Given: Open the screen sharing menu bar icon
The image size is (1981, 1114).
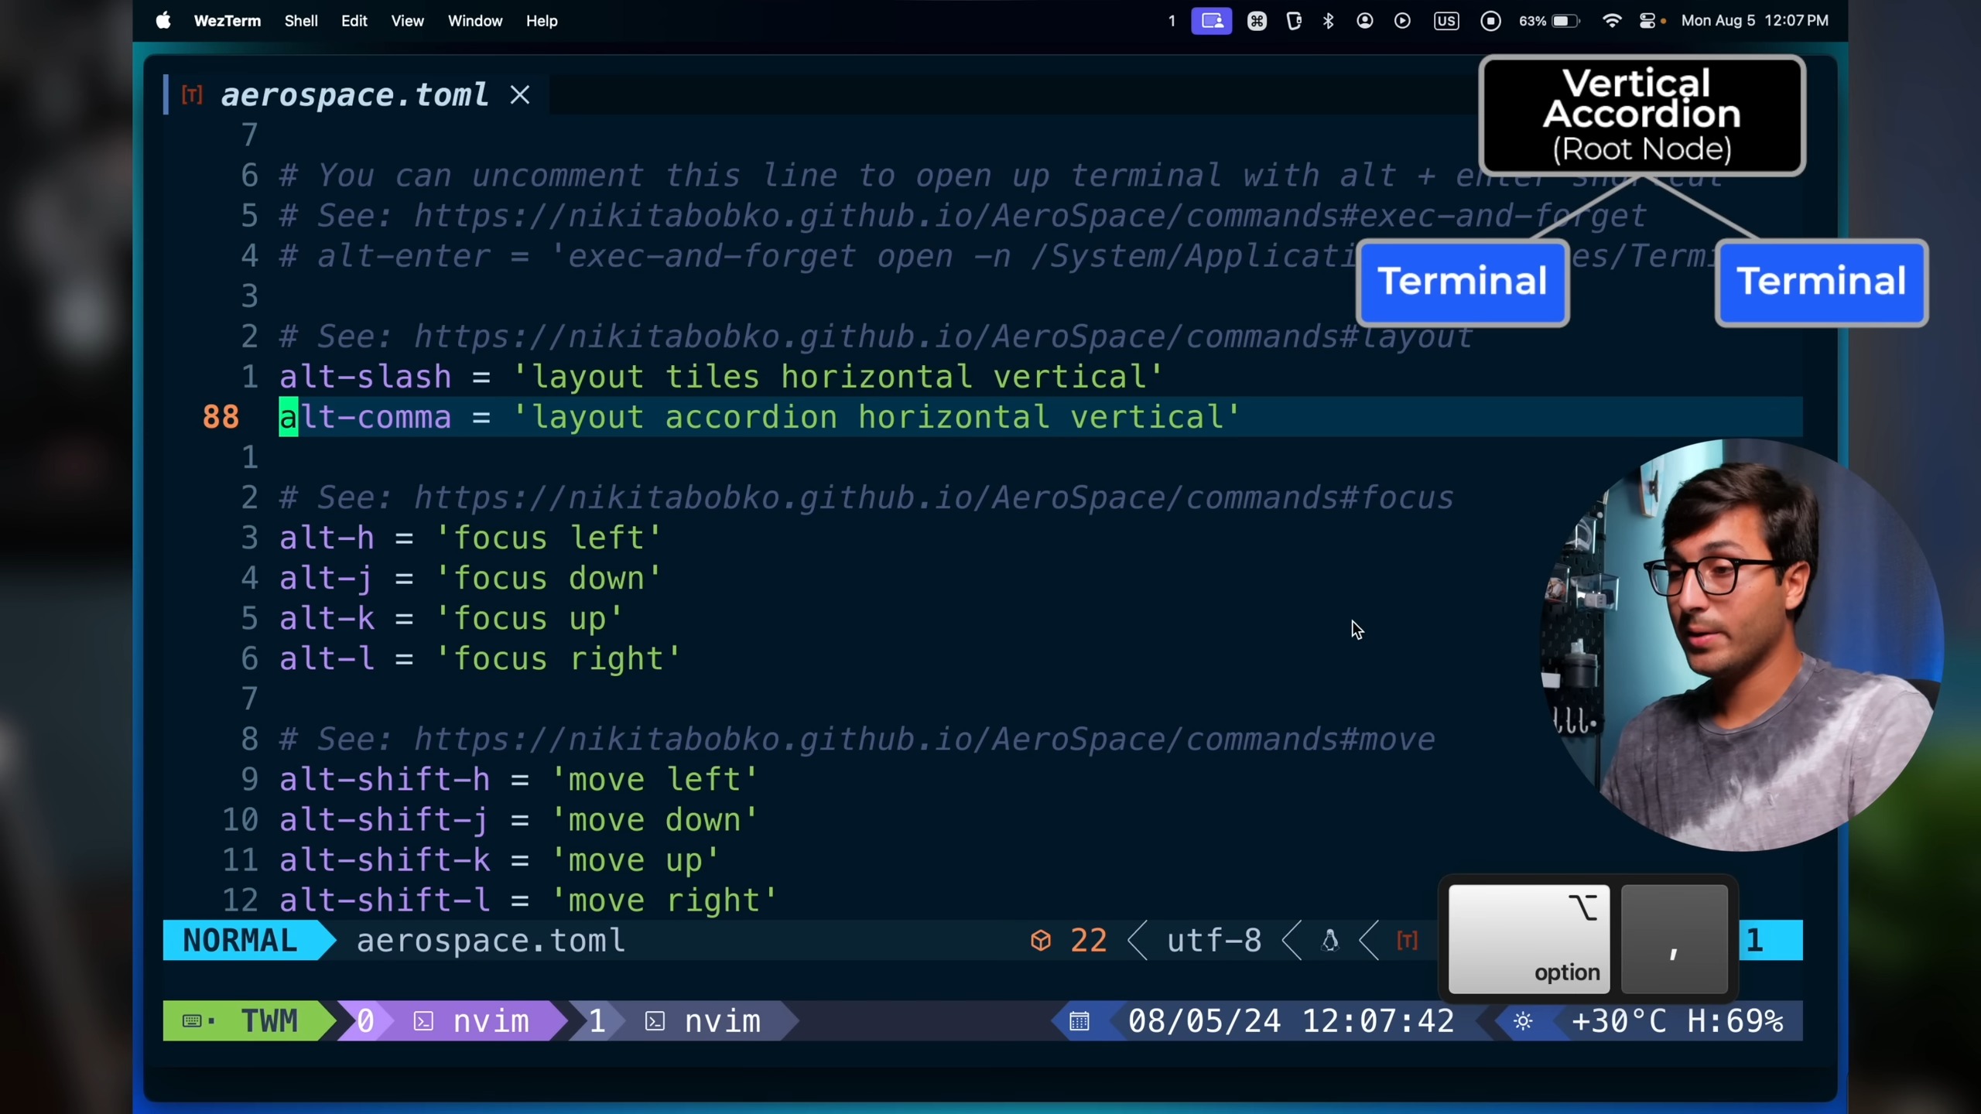Looking at the screenshot, I should click(1211, 21).
